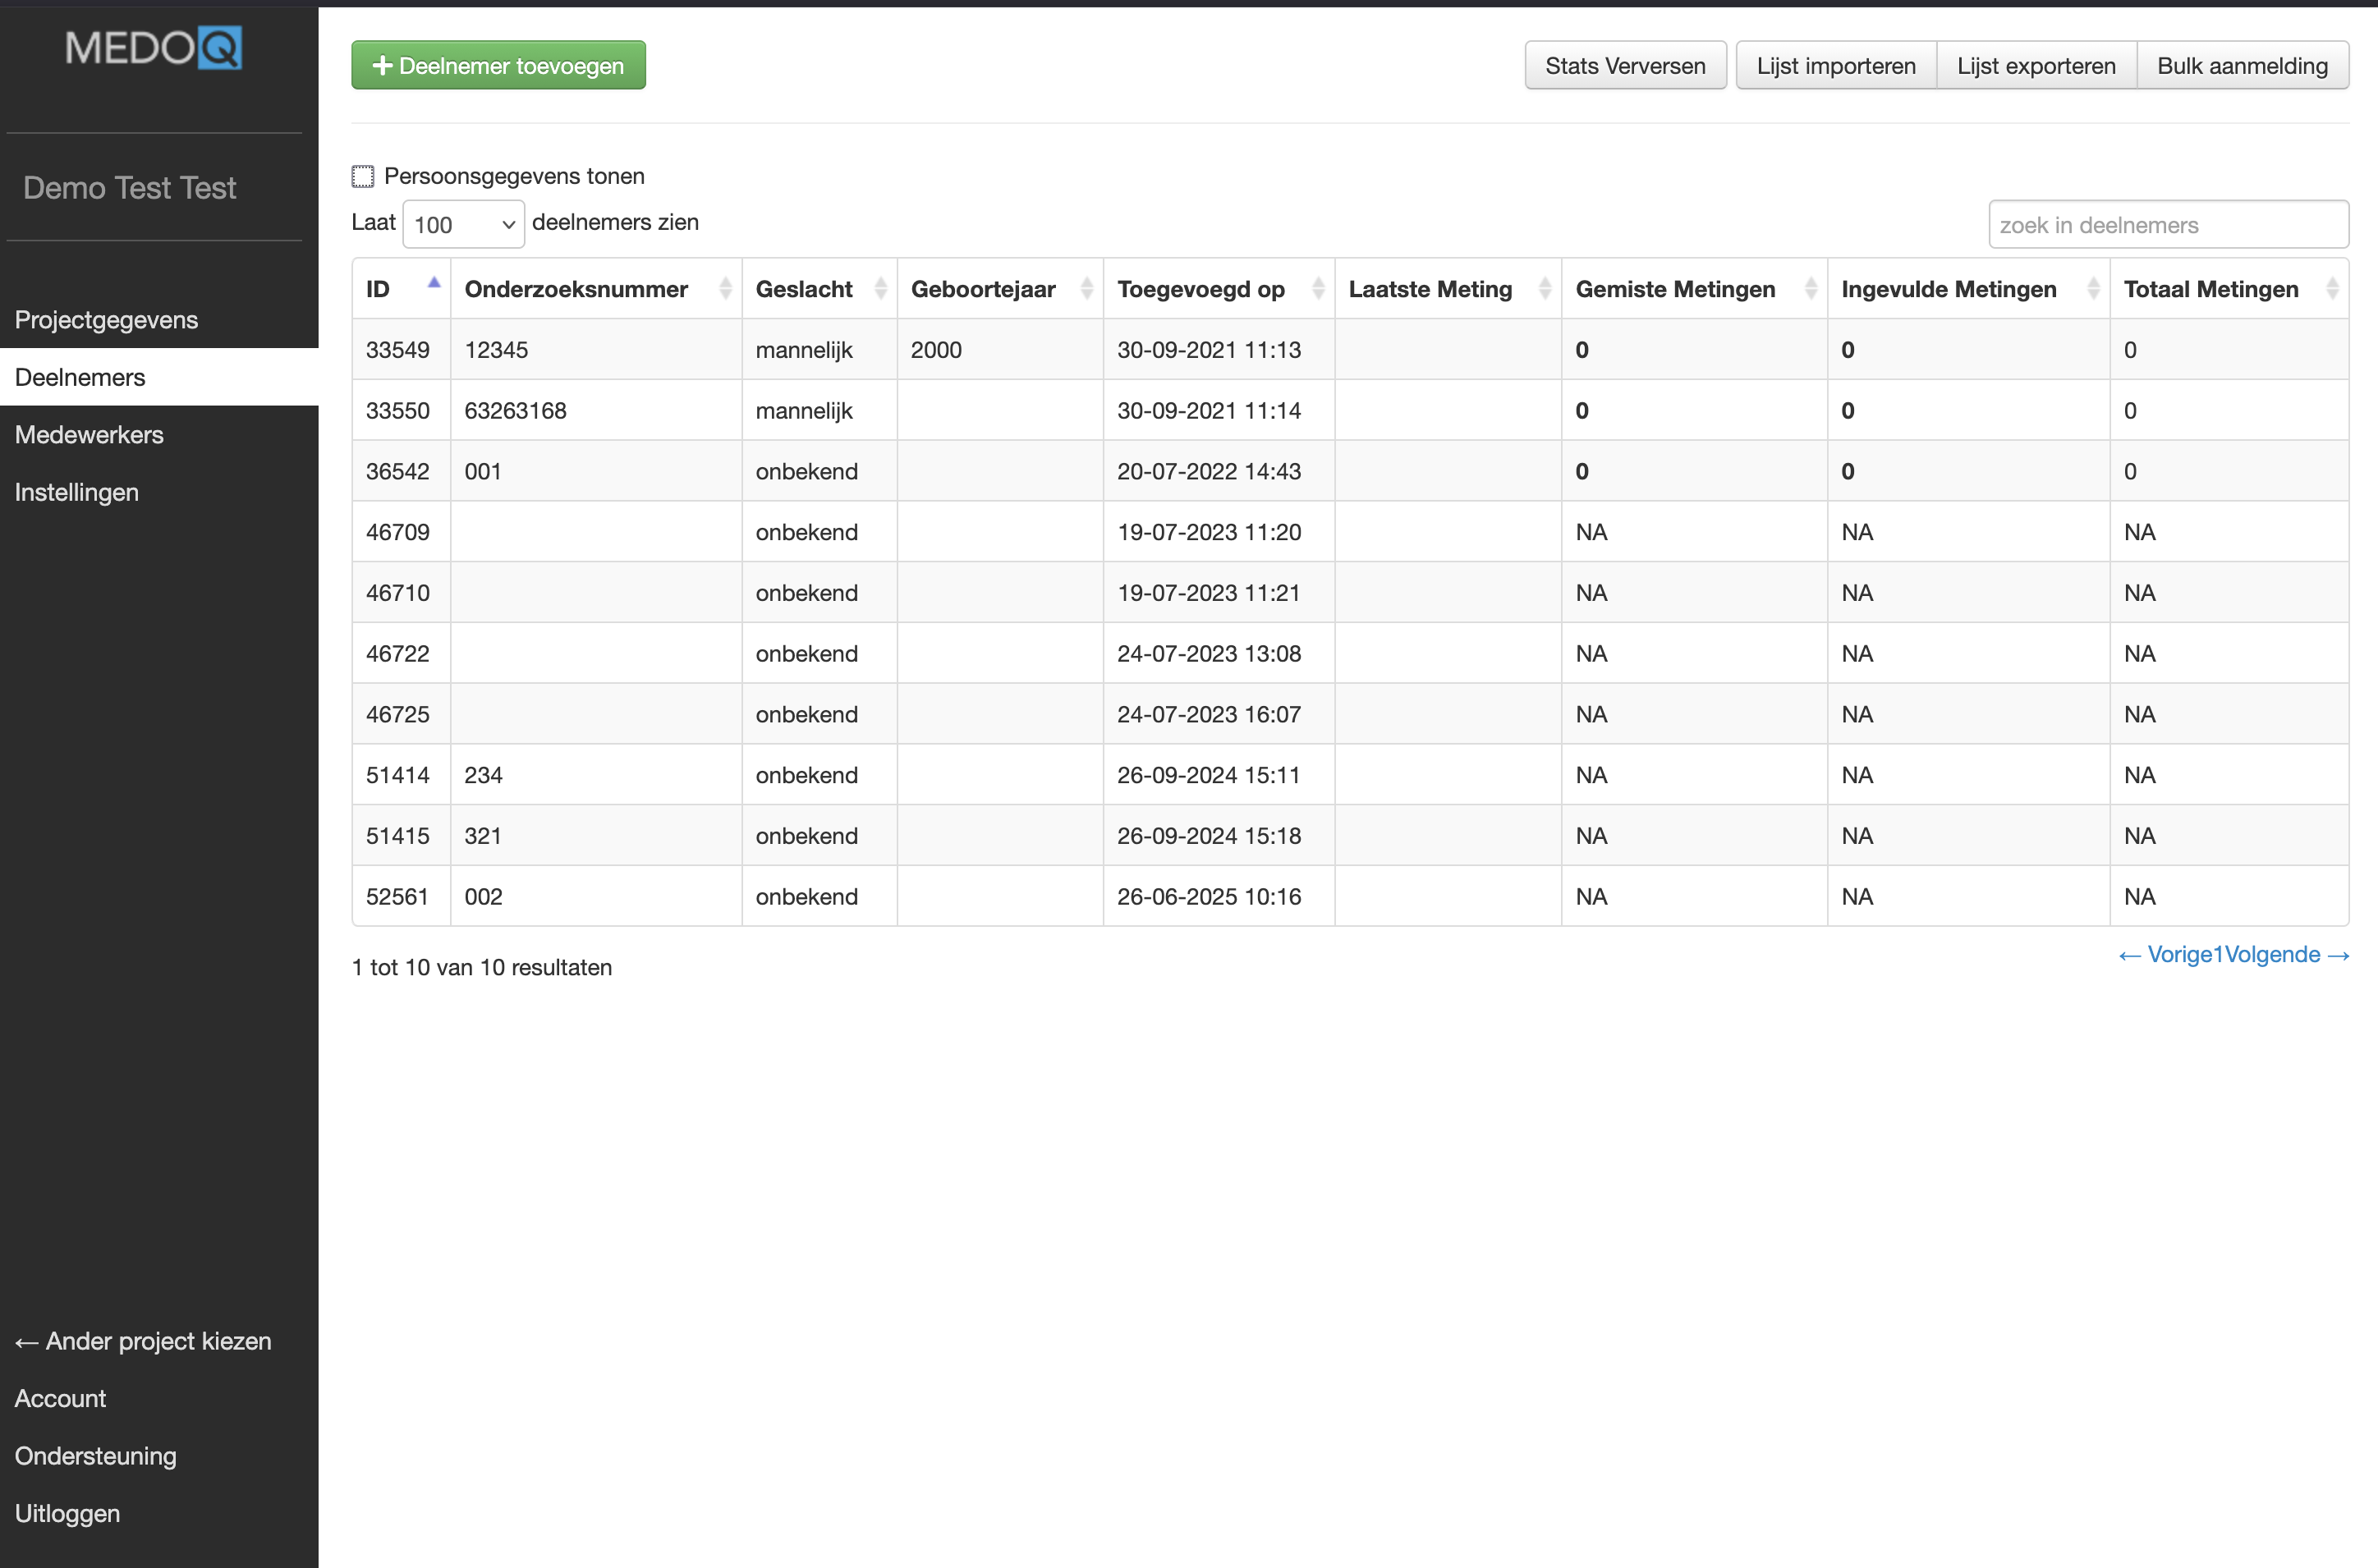Image resolution: width=2378 pixels, height=1568 pixels.
Task: Click the Ingevulde Metingen header label
Action: pos(1949,289)
